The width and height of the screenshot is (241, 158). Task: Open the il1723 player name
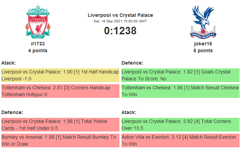point(38,44)
